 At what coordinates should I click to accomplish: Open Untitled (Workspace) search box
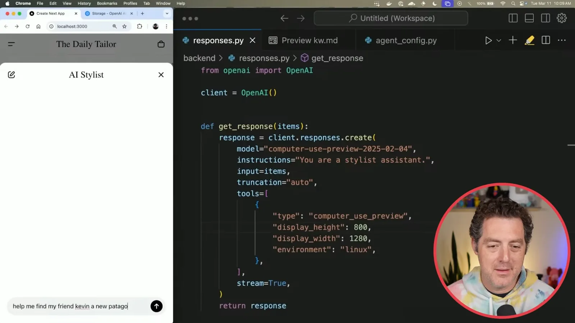[x=391, y=18]
